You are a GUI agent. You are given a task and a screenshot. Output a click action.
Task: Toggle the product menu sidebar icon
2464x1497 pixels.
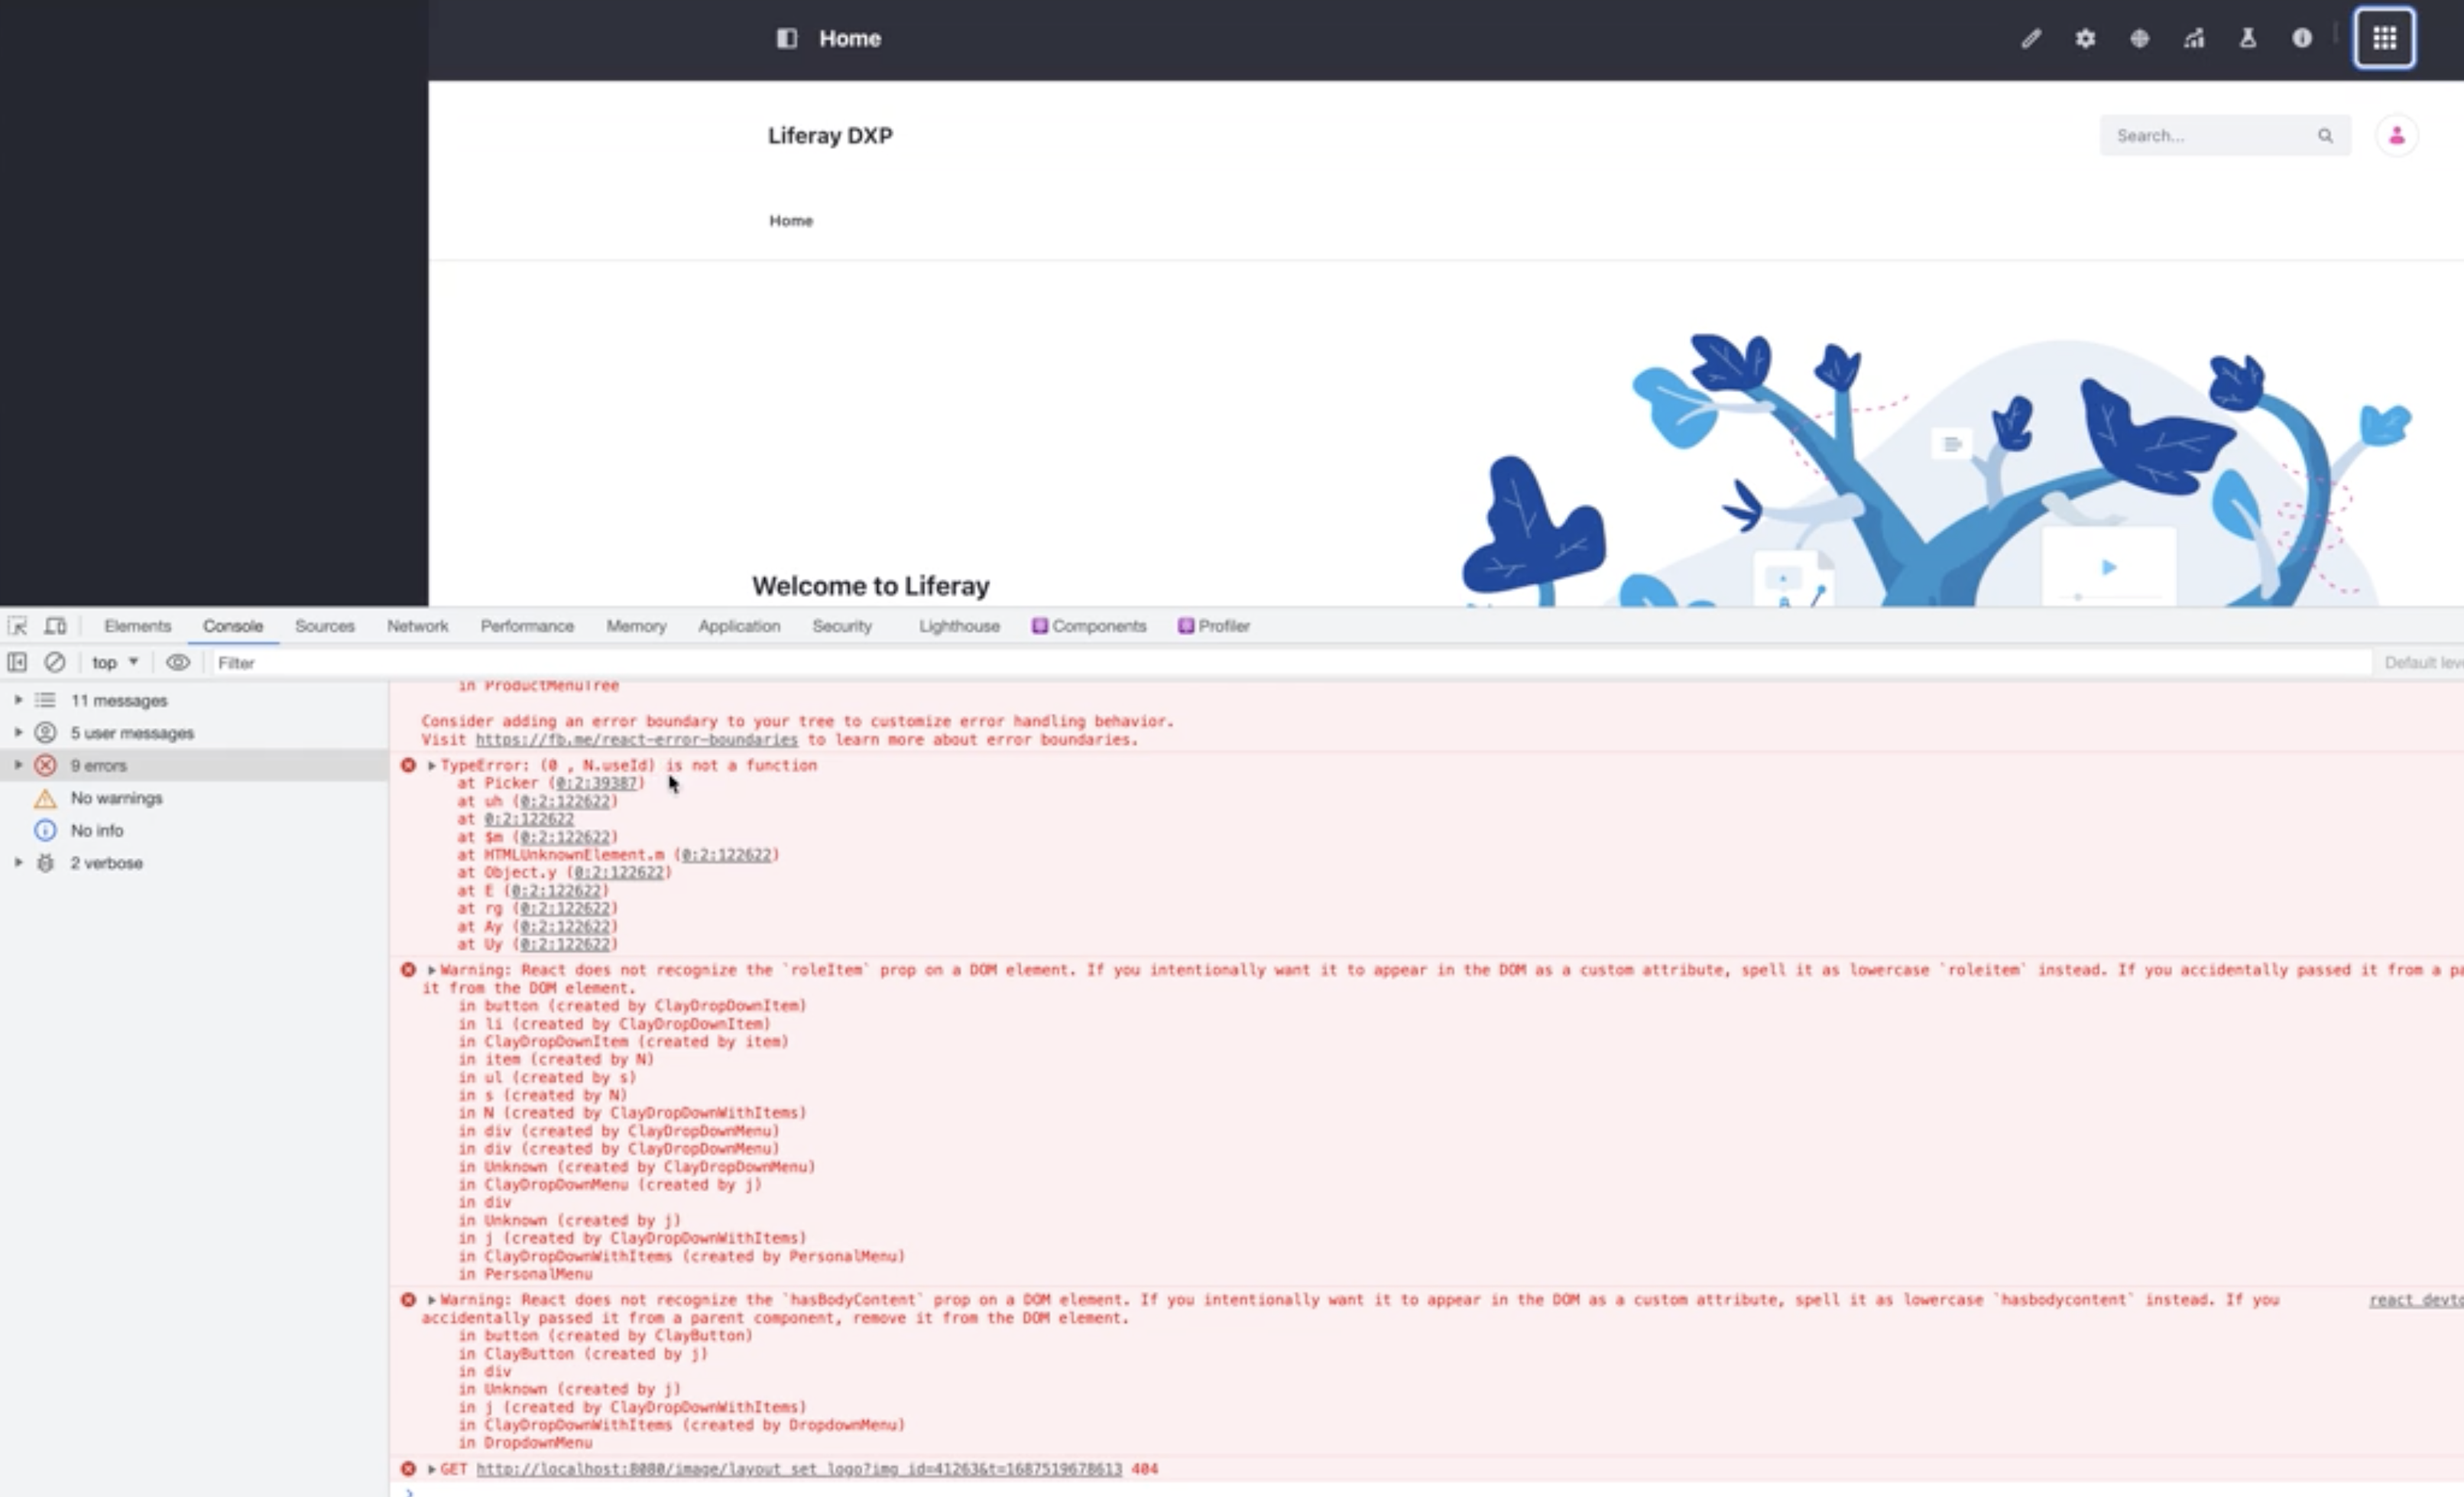coord(786,38)
